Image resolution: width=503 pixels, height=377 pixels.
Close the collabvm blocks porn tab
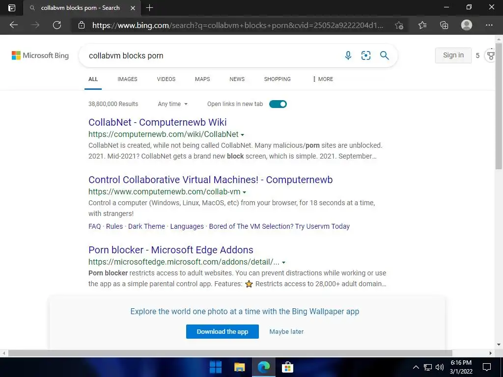point(133,8)
